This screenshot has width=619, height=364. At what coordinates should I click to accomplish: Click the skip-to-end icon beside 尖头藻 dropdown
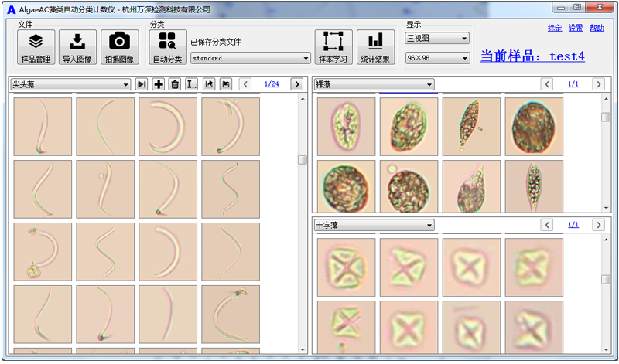click(x=142, y=84)
